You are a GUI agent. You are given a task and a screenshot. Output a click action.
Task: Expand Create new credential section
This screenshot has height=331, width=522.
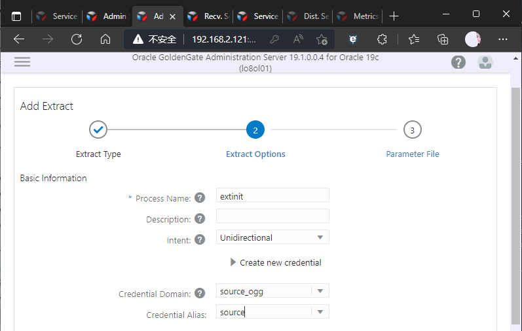[276, 262]
